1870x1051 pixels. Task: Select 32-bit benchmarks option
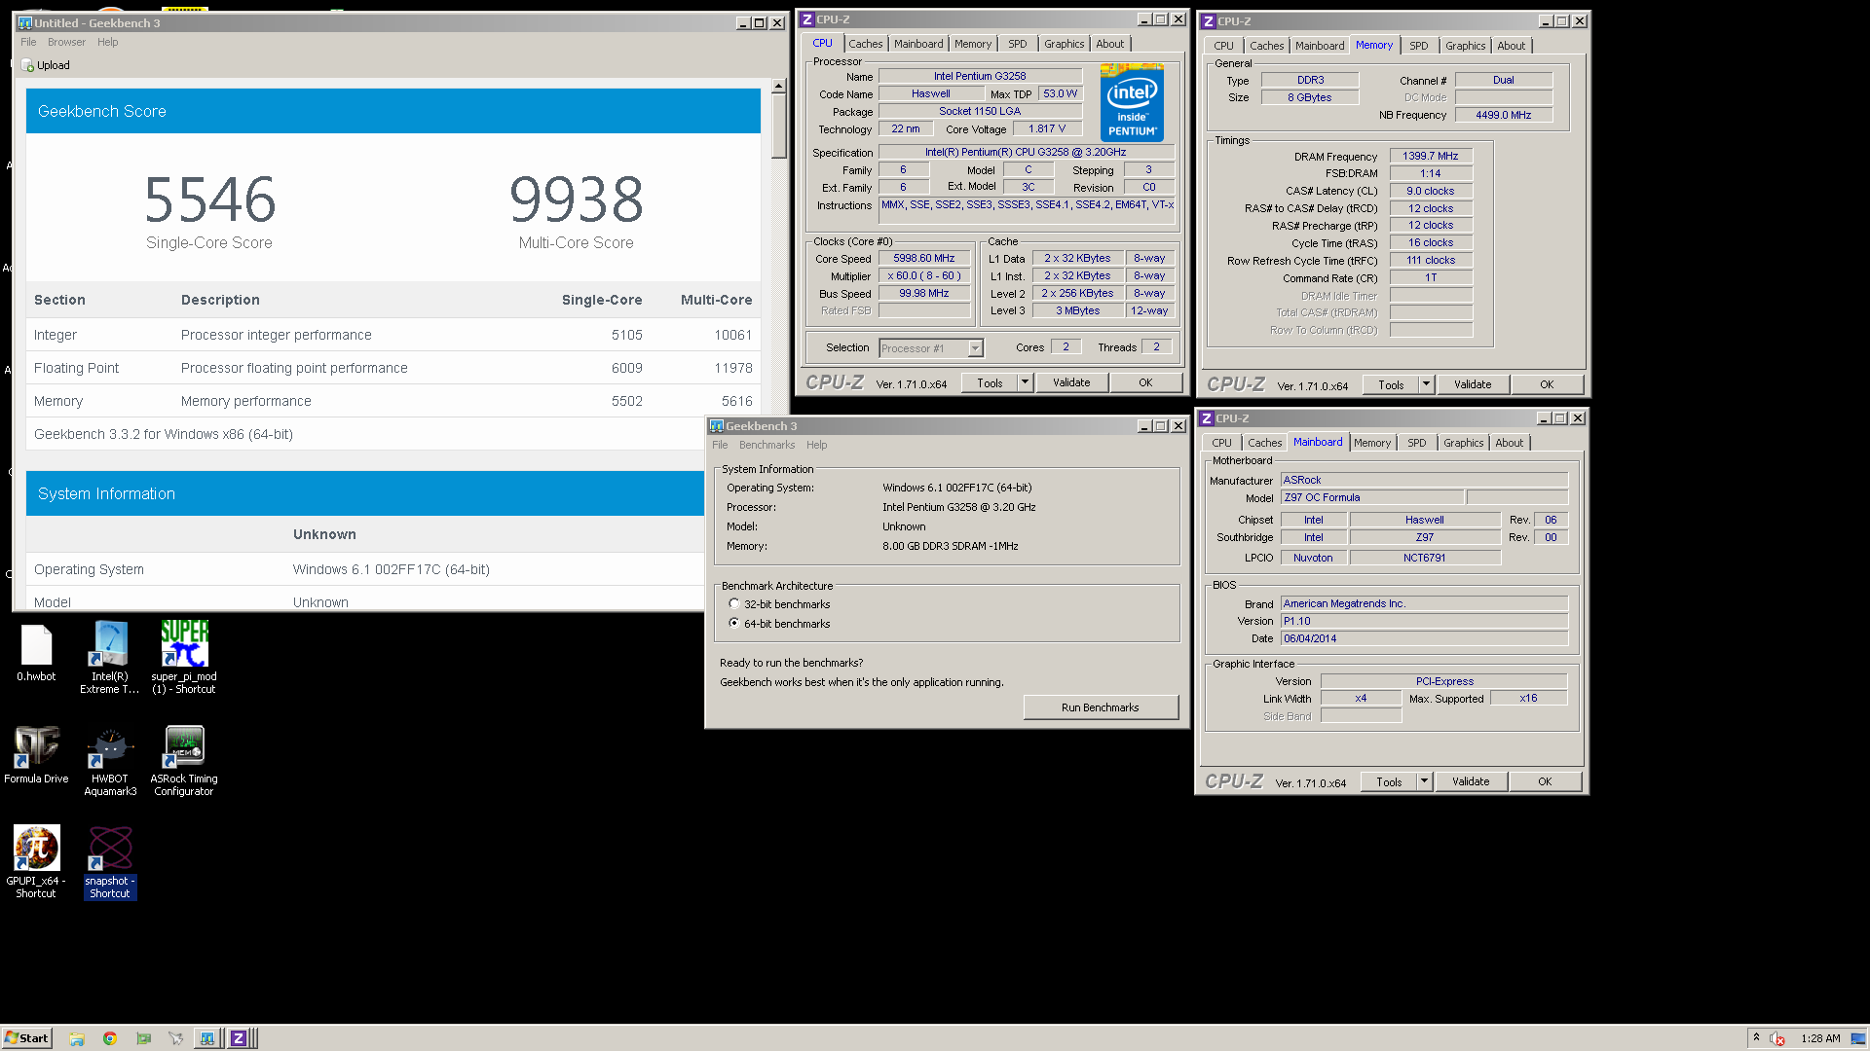tap(734, 603)
